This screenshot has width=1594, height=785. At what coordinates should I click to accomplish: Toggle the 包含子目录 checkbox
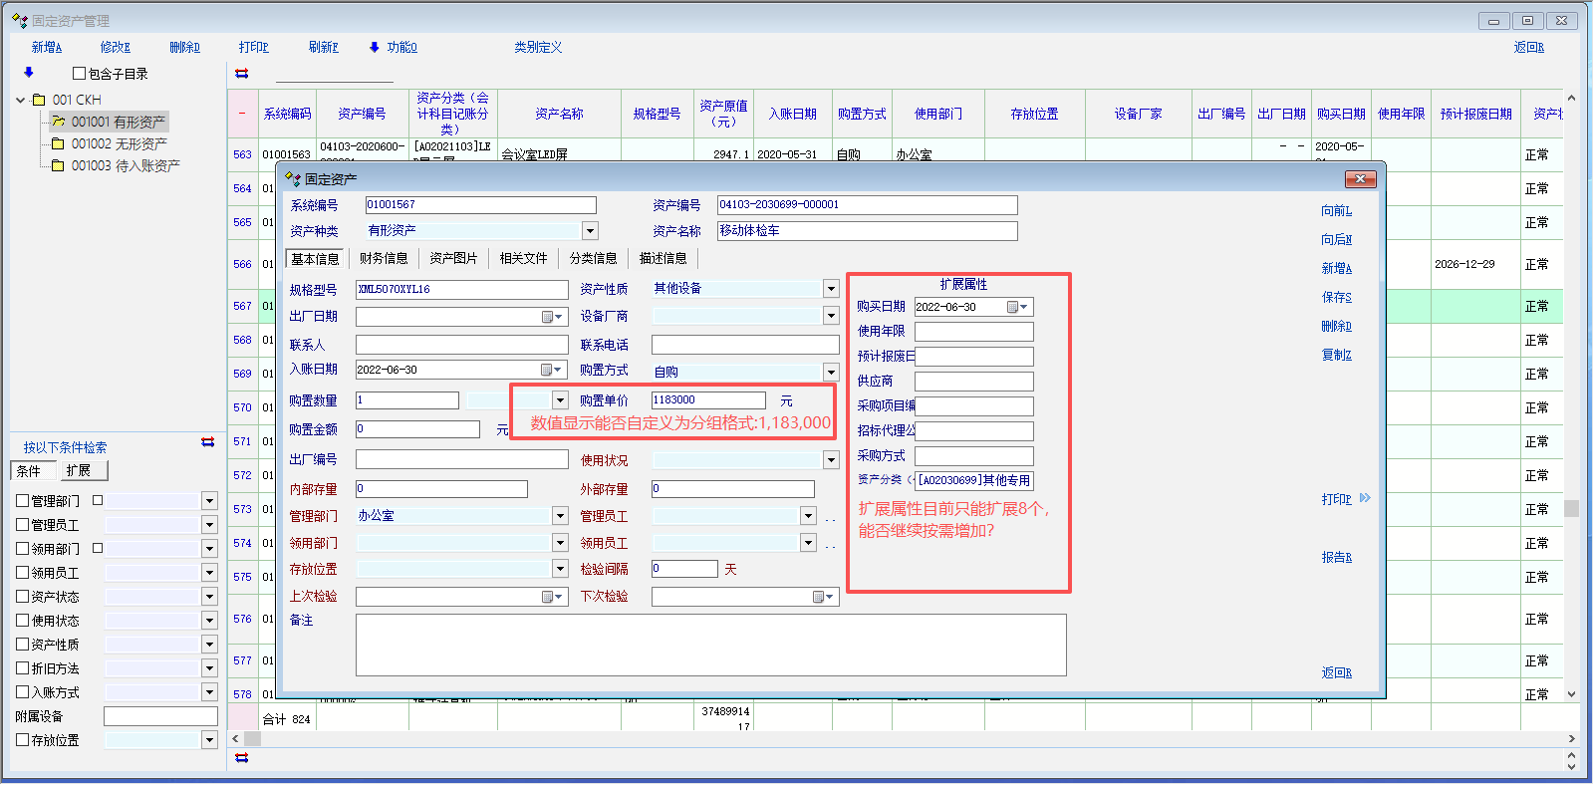(80, 74)
